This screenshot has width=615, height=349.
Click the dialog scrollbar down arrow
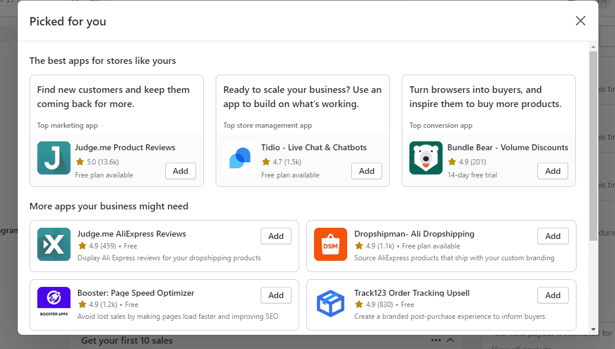[594, 329]
